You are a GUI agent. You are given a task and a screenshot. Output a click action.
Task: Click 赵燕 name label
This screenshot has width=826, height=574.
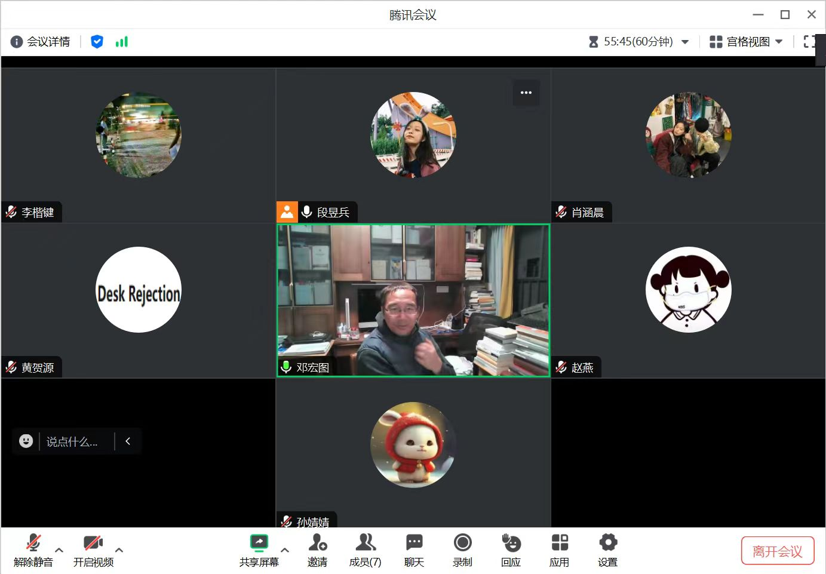(582, 367)
